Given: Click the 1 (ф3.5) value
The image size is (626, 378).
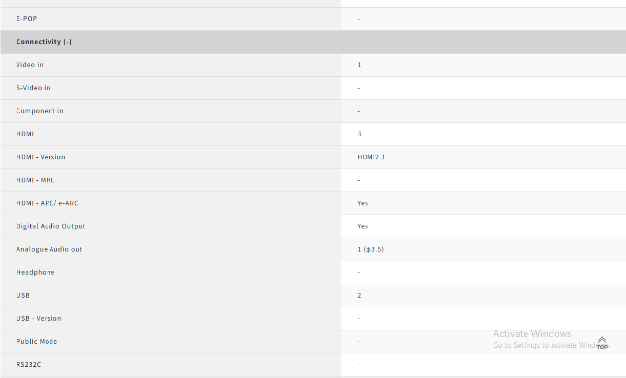Looking at the screenshot, I should click(371, 249).
